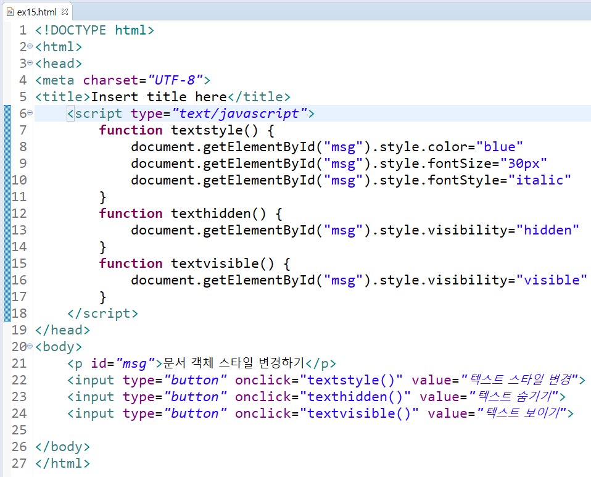Viewport: 591px width, 477px height.
Task: Click the blue change marker beside line 12
Action: [x=7, y=214]
